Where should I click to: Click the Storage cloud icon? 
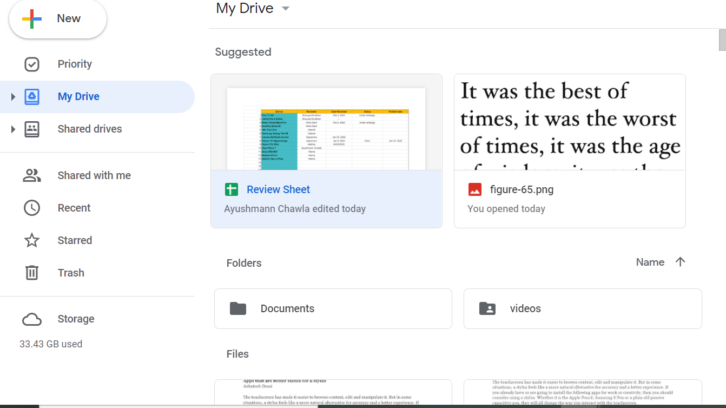(x=32, y=319)
